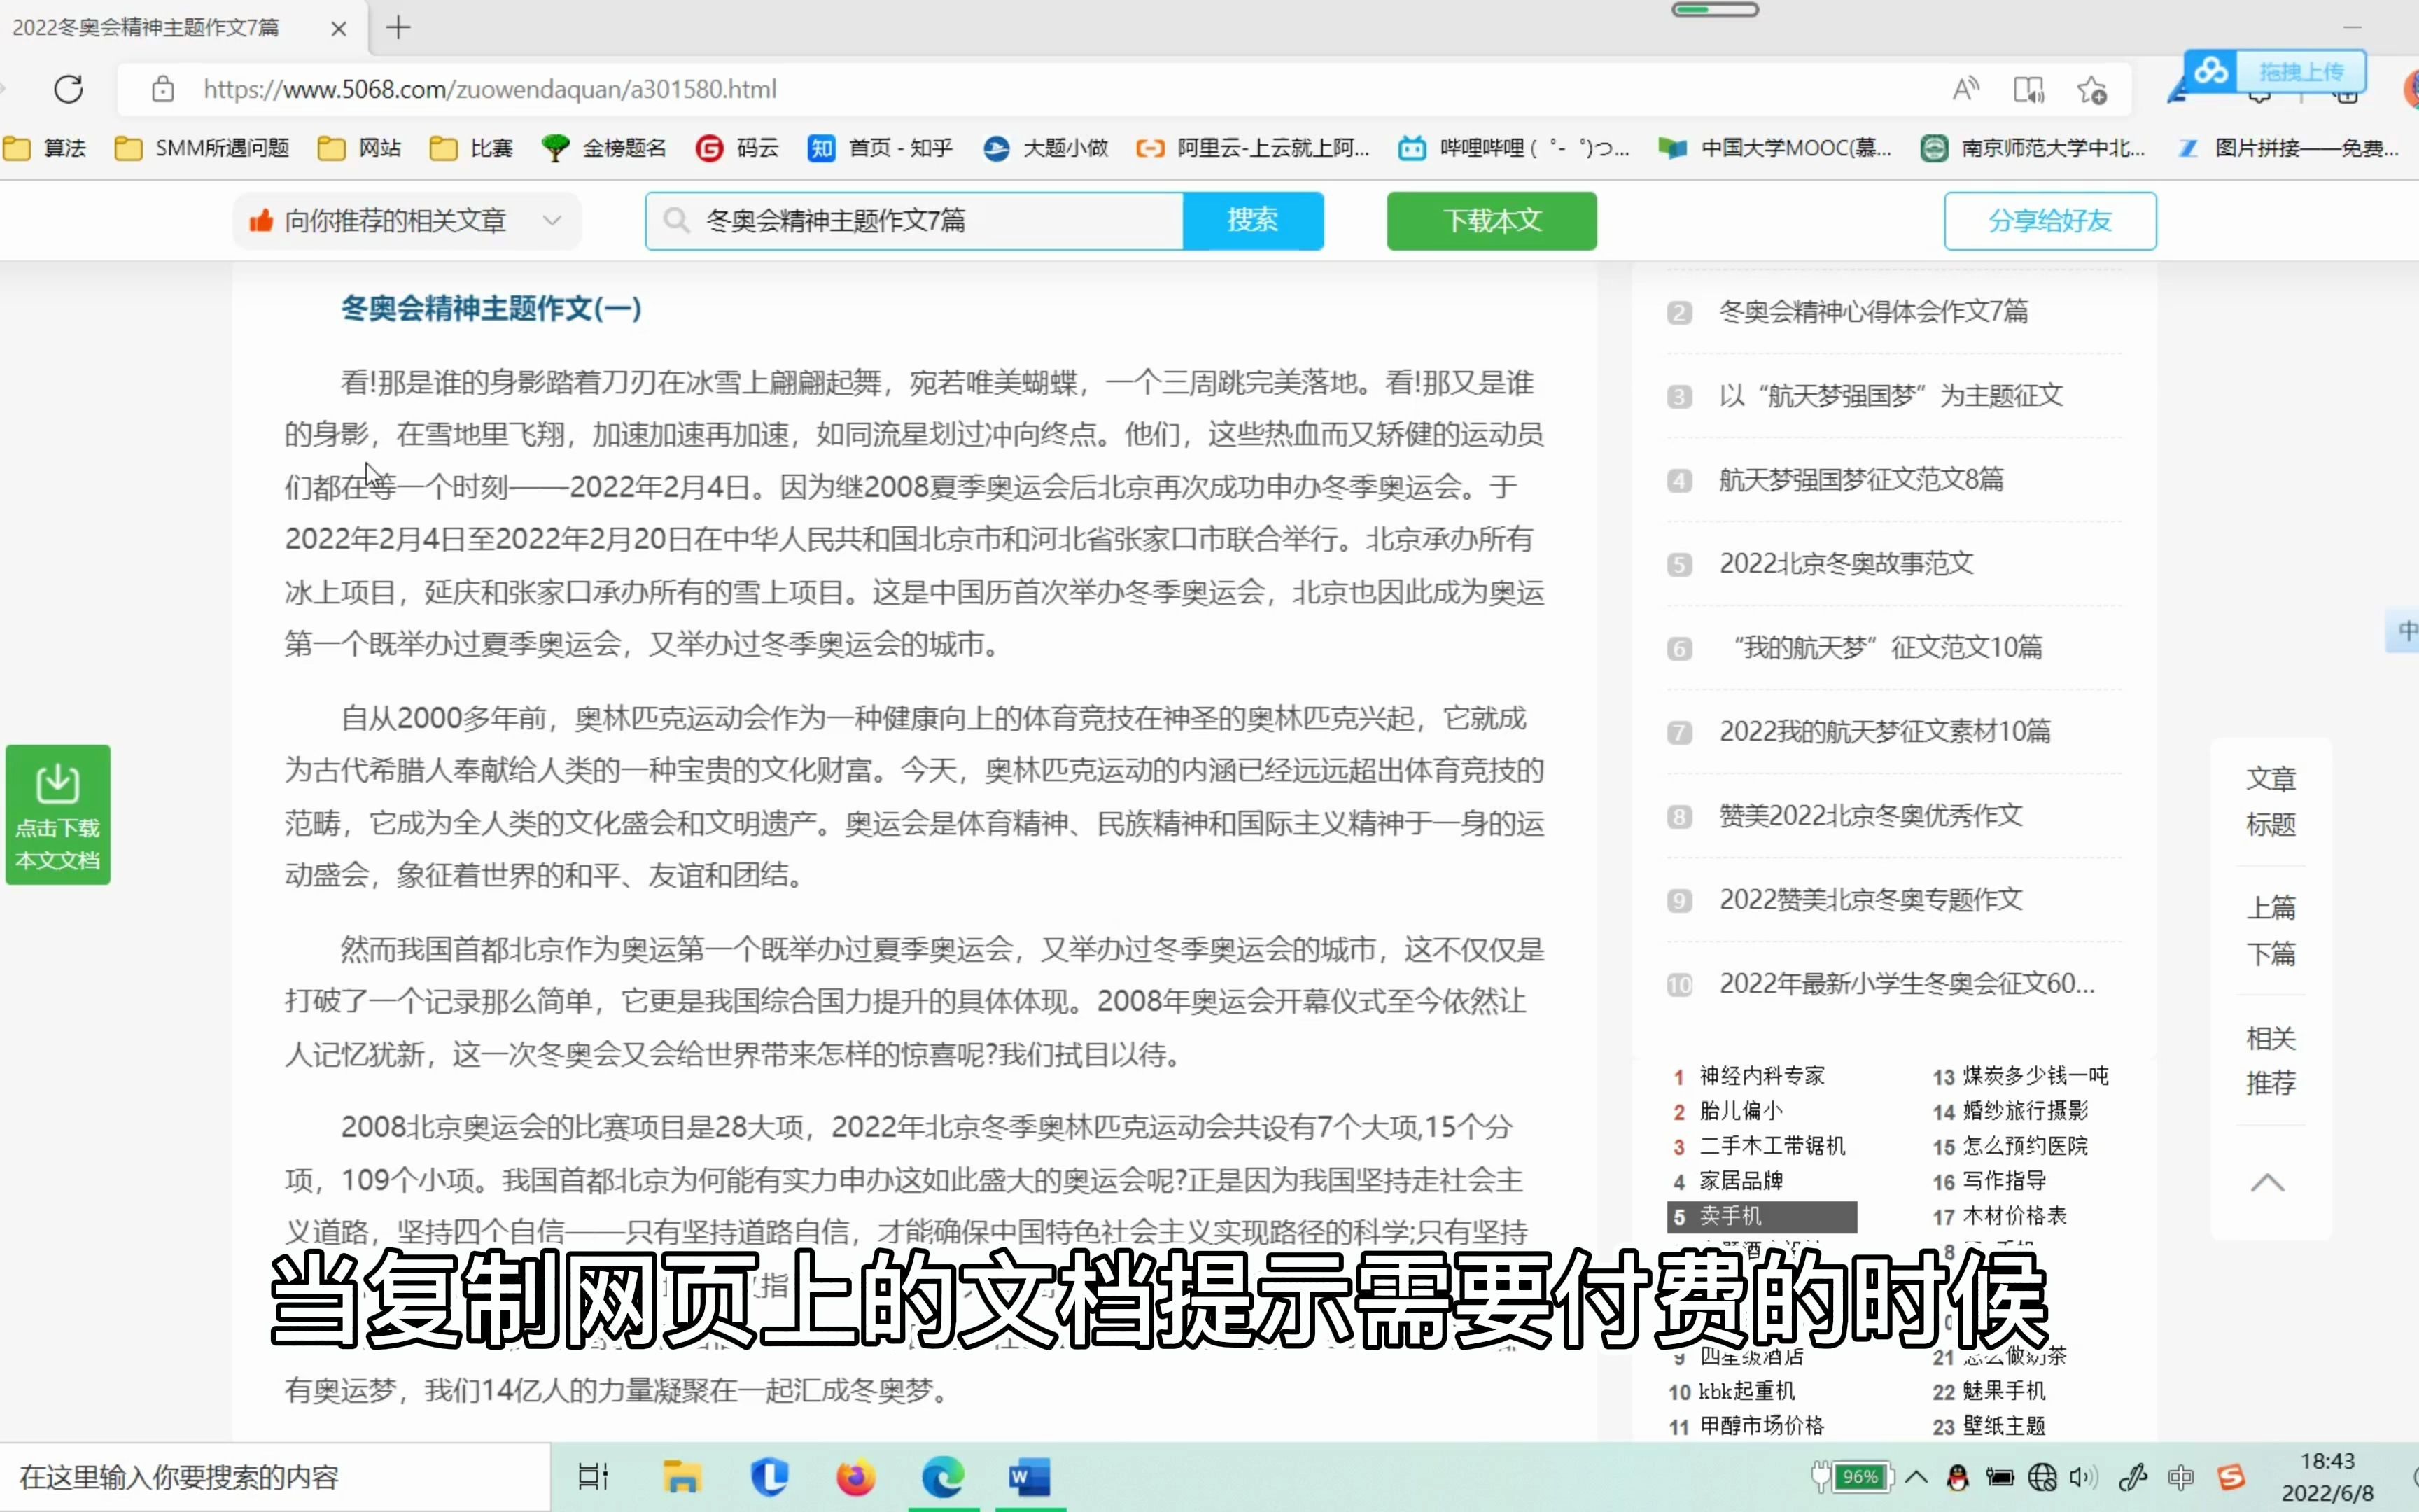
Task: Add this page to favorites
Action: [x=2092, y=90]
